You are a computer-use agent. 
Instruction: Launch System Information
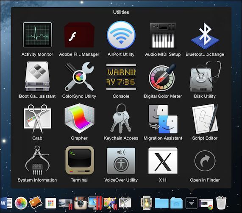coord(37,160)
